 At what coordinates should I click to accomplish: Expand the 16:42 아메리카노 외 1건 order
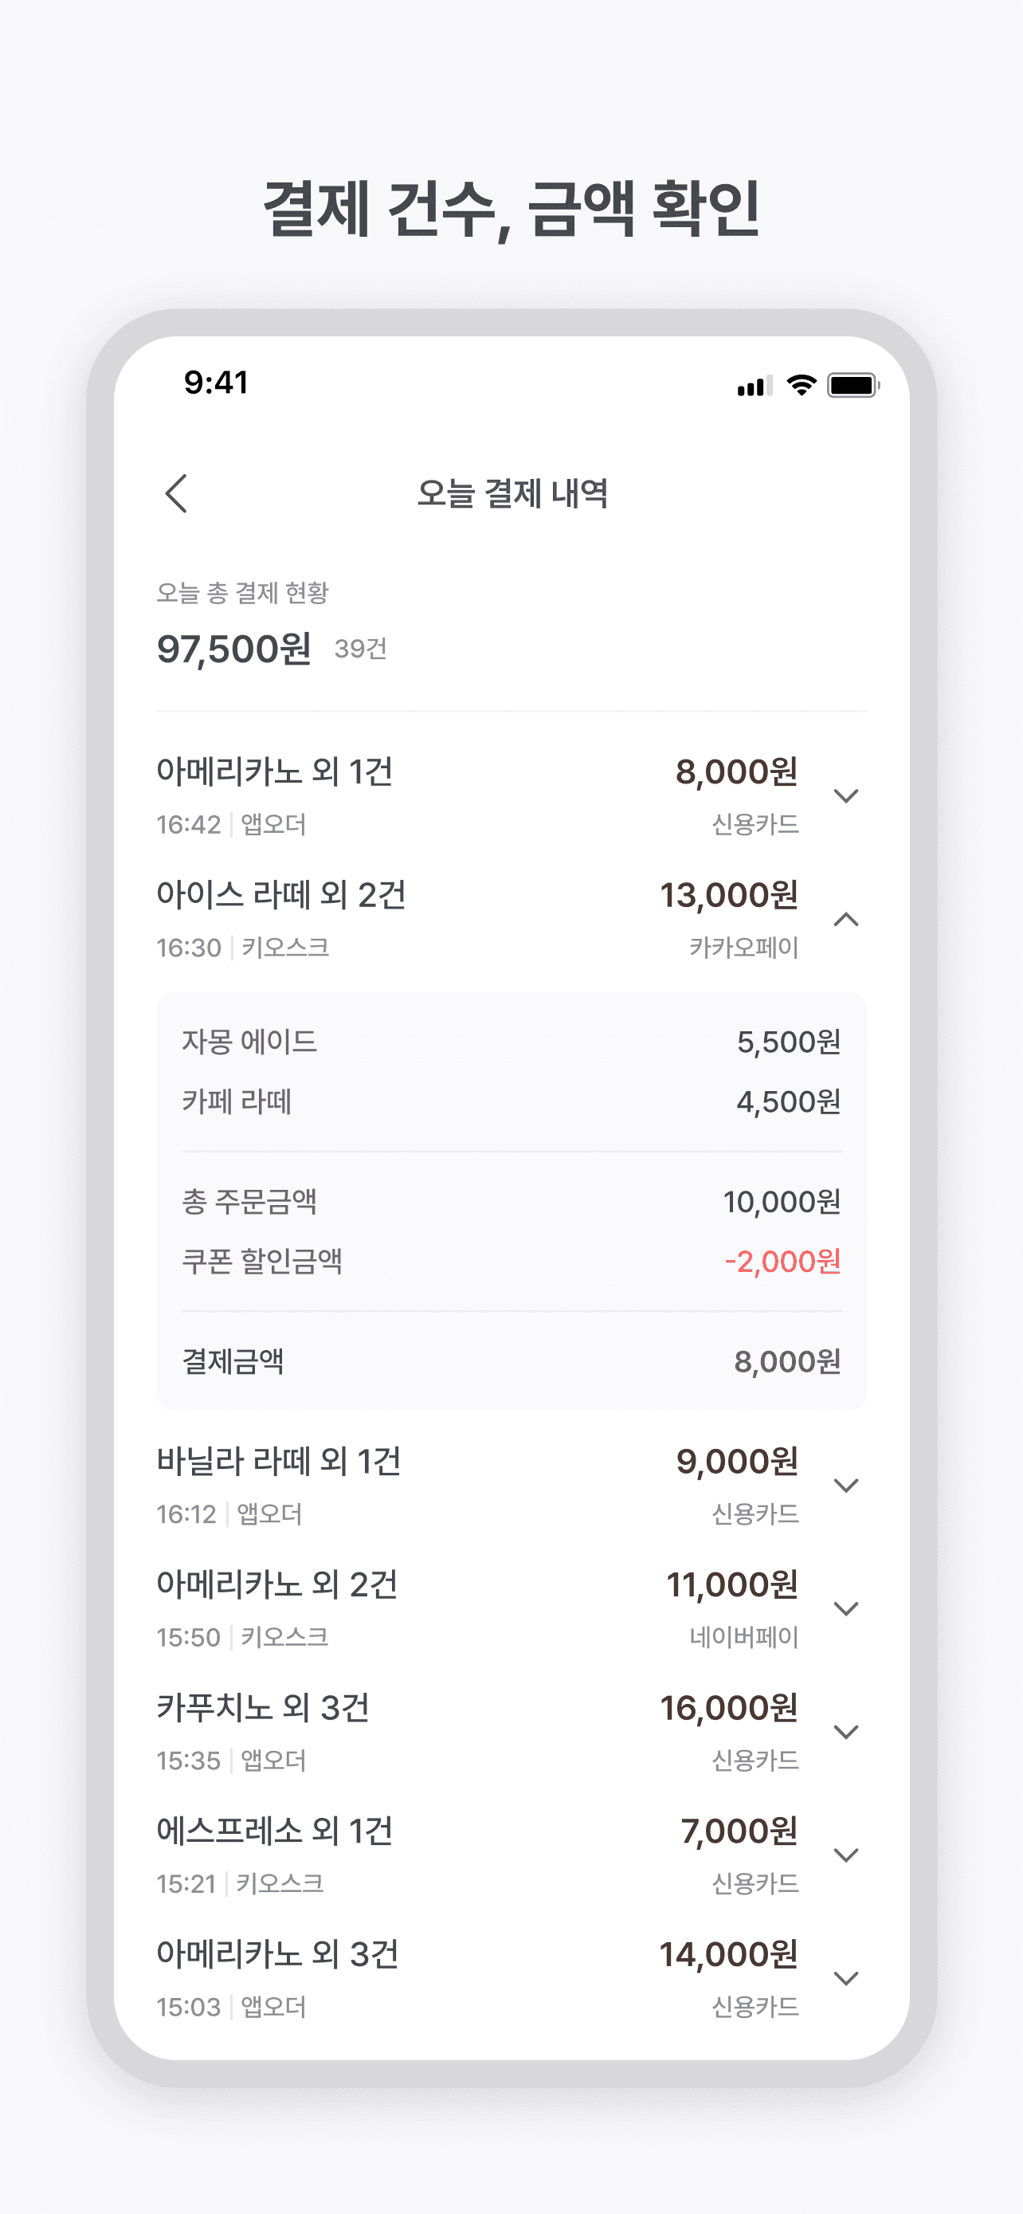[846, 796]
